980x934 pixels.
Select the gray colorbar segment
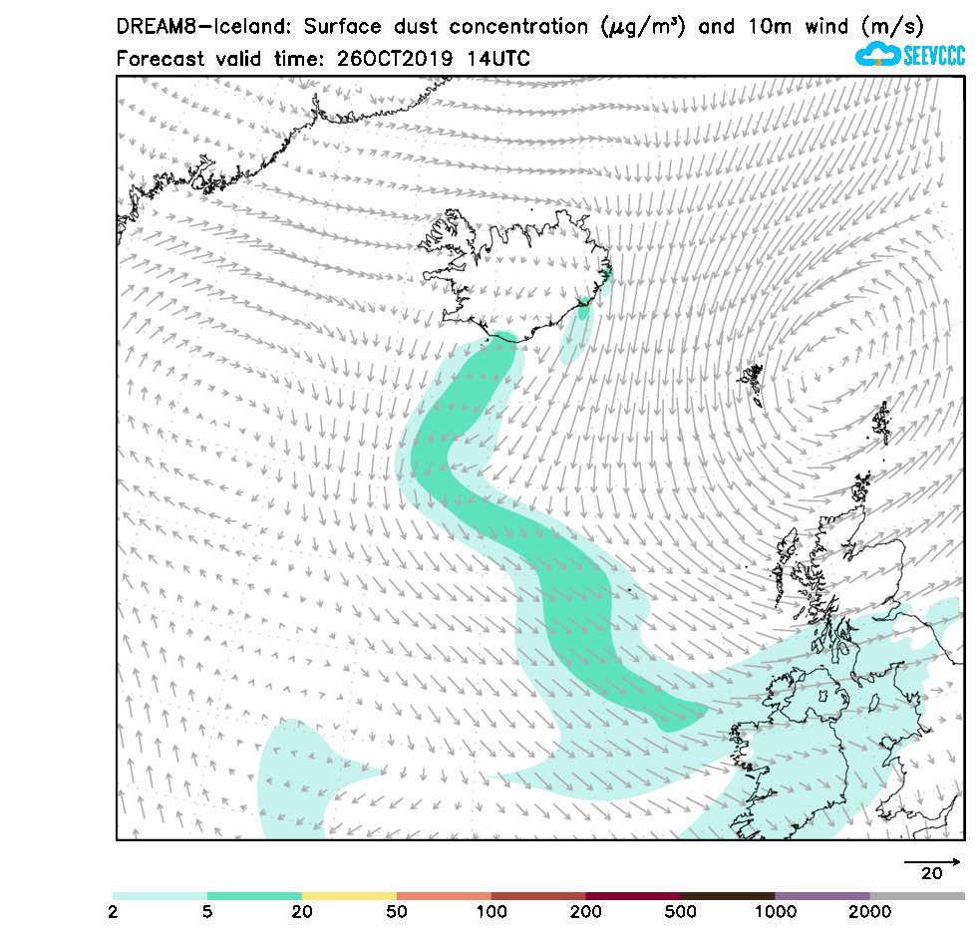tap(917, 896)
